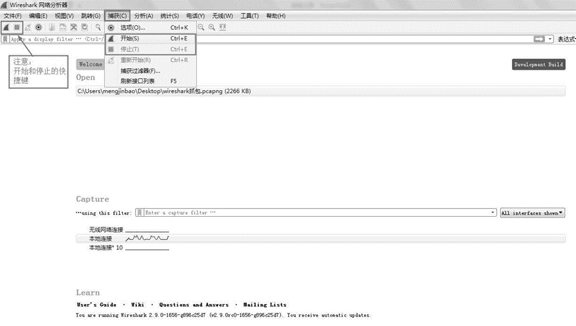Open capture options from the toolbar
The image size is (576, 326).
pos(38,27)
